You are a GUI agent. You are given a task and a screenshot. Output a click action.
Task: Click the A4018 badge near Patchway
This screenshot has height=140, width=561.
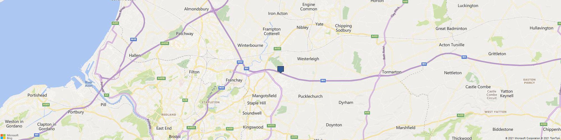pos(165,43)
